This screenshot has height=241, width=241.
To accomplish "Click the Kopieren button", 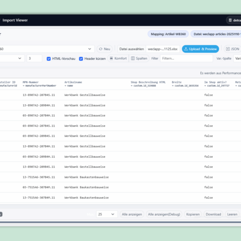I will [193, 214].
